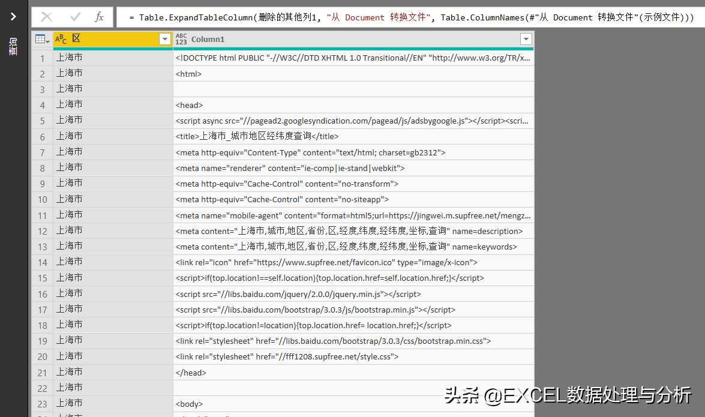Expand the collapsed Queries pane chevron
Screen dimensions: 705x417
click(13, 17)
